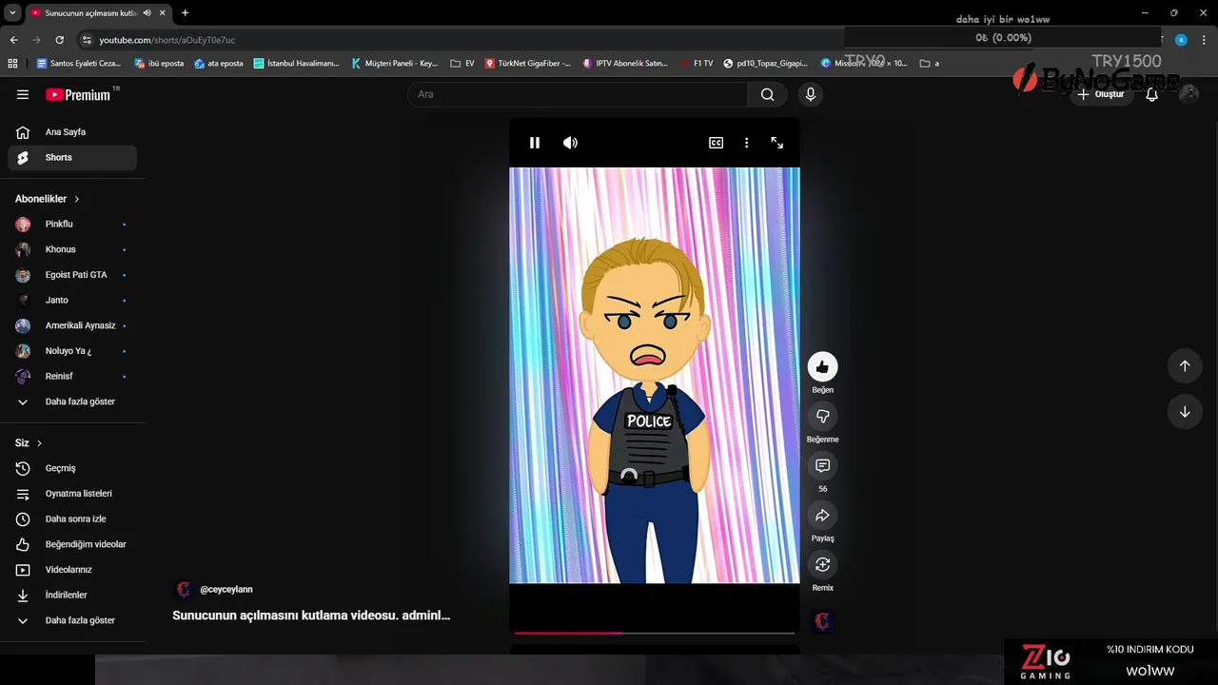Open the Pinkflu subscription channel

(x=72, y=224)
